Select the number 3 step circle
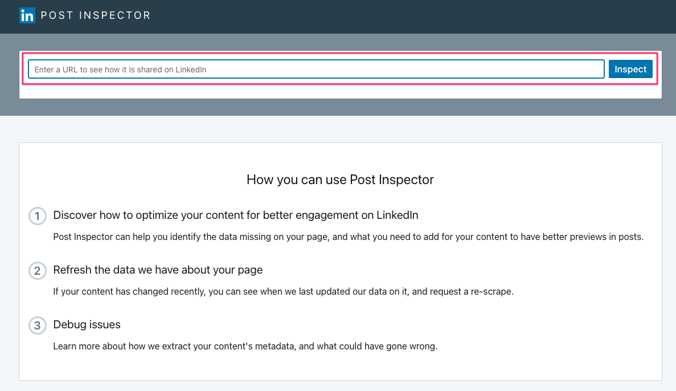Viewport: 676px width, 391px height. (38, 325)
